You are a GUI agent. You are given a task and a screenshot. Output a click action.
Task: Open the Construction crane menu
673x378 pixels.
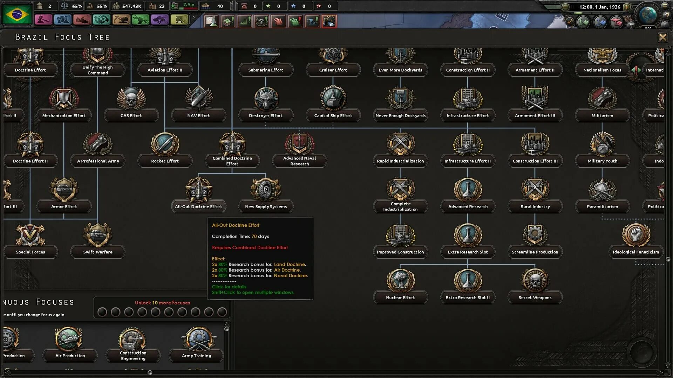(121, 20)
